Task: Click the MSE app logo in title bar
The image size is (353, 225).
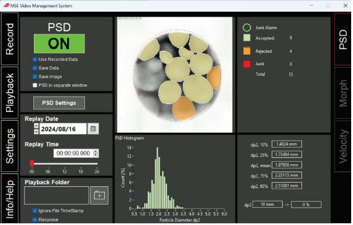Action: 6,5
